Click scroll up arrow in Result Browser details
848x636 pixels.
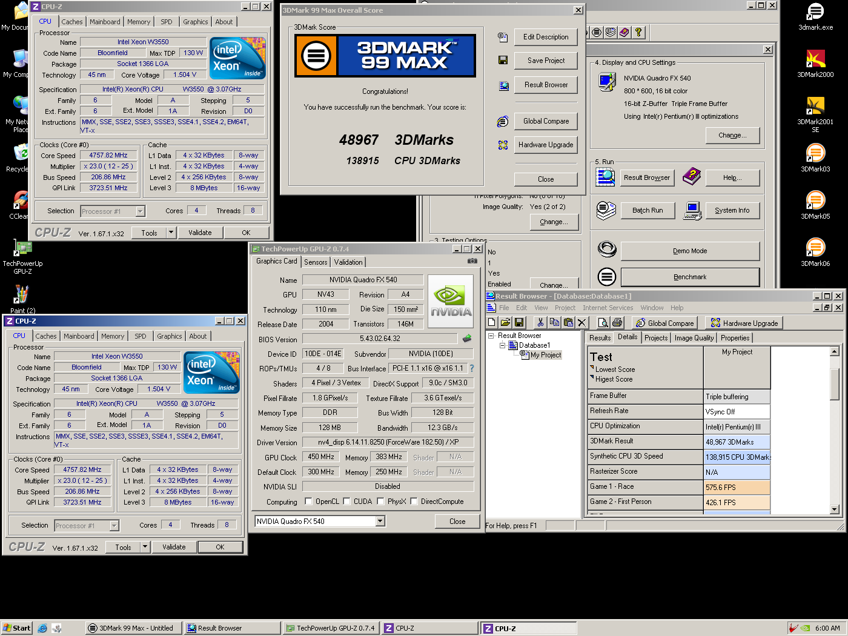[x=834, y=351]
